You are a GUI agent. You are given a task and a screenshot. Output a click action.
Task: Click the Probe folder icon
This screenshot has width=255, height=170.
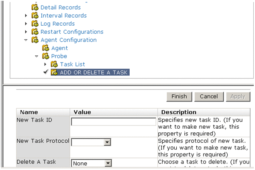pos(45,56)
